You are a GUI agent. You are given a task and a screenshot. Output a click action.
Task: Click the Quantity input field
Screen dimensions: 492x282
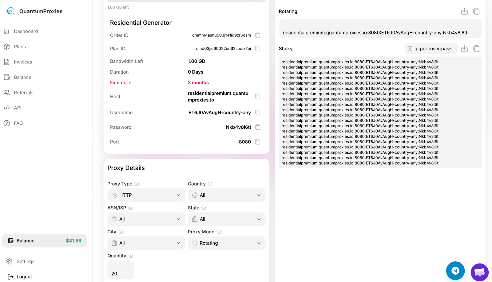[x=121, y=270]
